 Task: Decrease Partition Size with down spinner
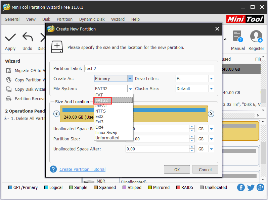[192, 141]
